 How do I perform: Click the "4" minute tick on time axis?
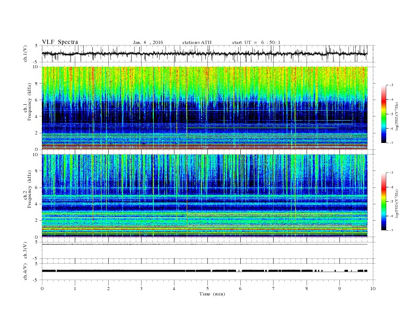(174, 289)
